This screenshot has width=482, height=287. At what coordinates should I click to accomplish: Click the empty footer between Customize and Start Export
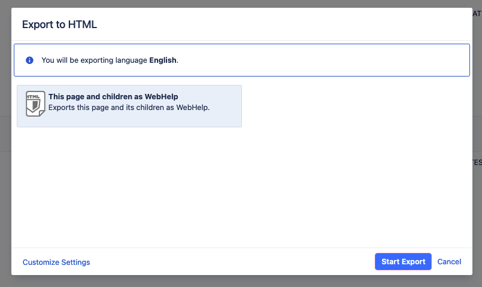click(x=234, y=262)
